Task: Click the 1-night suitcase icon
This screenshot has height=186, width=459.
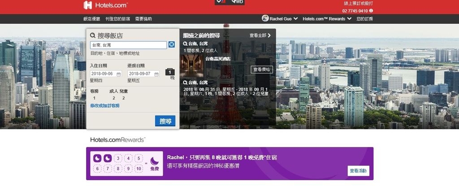Action: [x=170, y=72]
